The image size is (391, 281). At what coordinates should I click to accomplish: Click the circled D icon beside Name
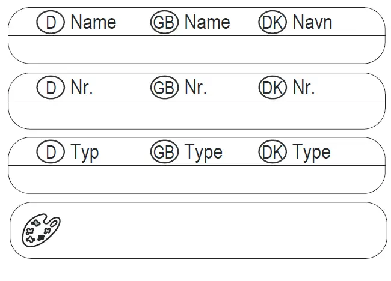click(51, 23)
